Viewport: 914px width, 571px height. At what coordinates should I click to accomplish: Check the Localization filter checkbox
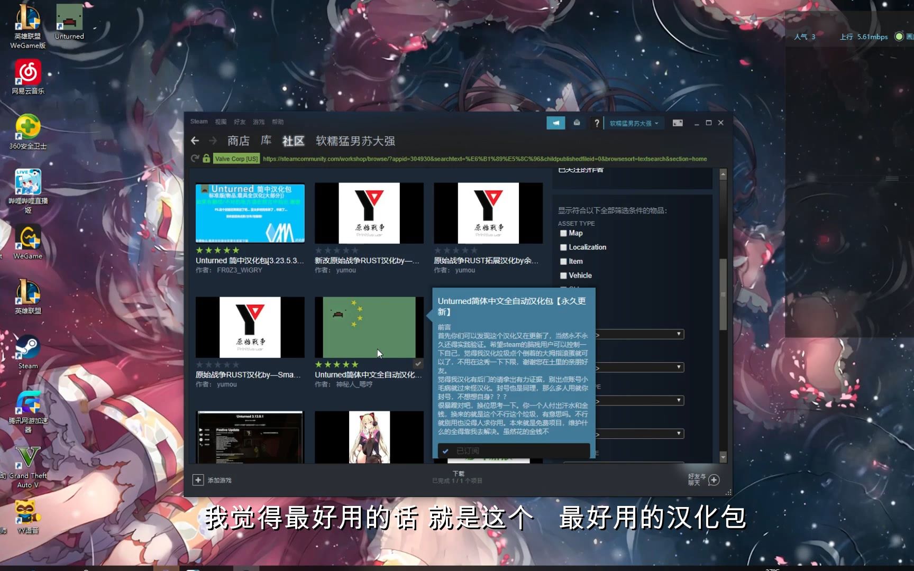pos(563,247)
